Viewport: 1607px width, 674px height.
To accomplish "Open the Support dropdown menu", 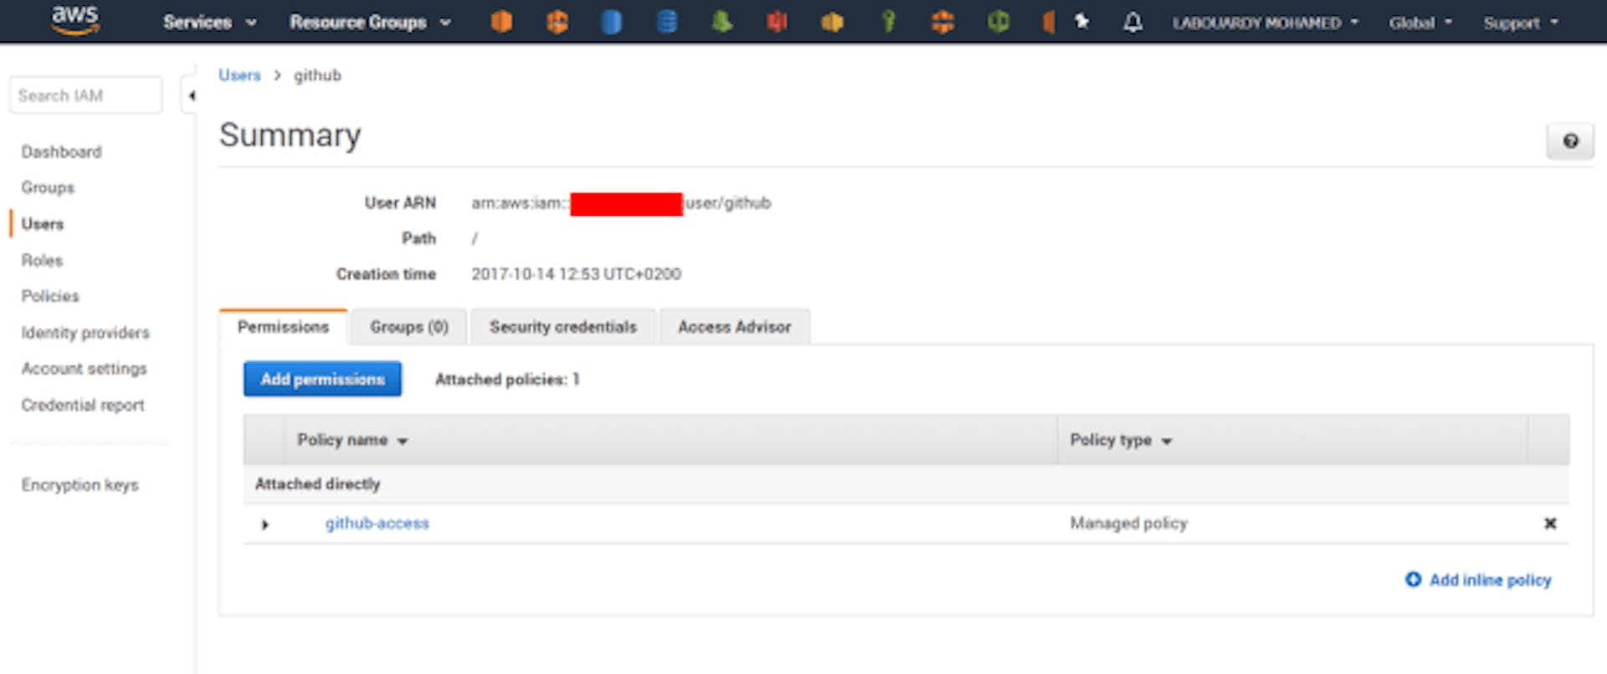I will coord(1521,23).
